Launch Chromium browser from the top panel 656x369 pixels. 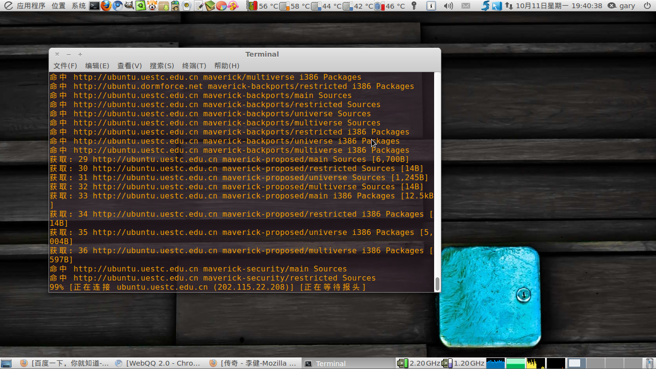118,6
